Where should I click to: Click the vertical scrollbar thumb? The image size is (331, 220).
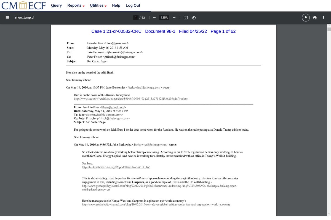click(329, 30)
